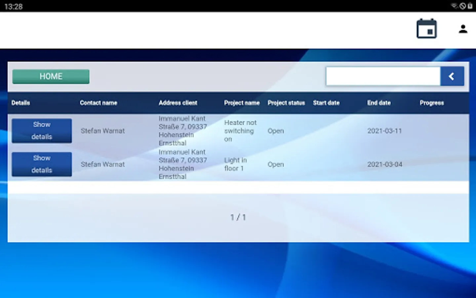Click end date 2021-03-11

[x=384, y=131]
